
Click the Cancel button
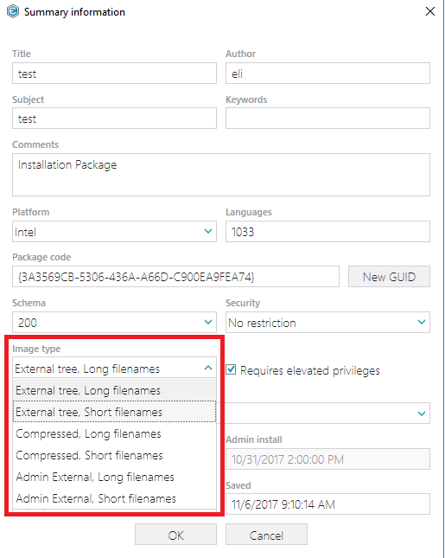266,535
